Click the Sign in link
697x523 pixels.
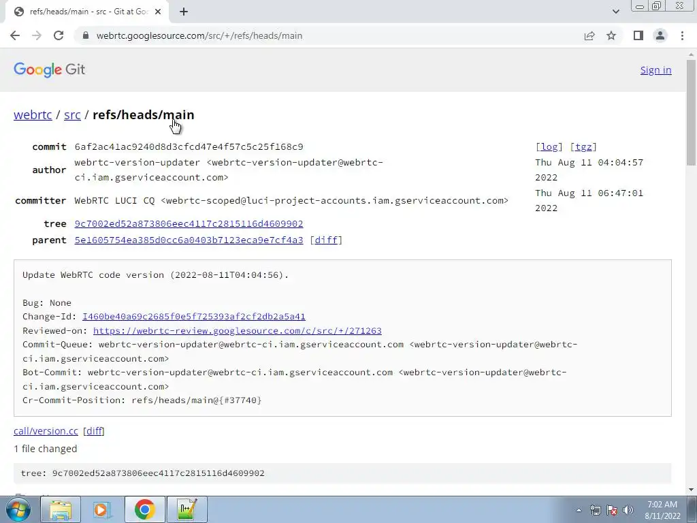[x=655, y=70]
